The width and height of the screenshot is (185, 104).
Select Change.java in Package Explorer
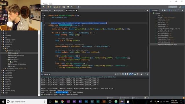pyautogui.click(x=14, y=53)
